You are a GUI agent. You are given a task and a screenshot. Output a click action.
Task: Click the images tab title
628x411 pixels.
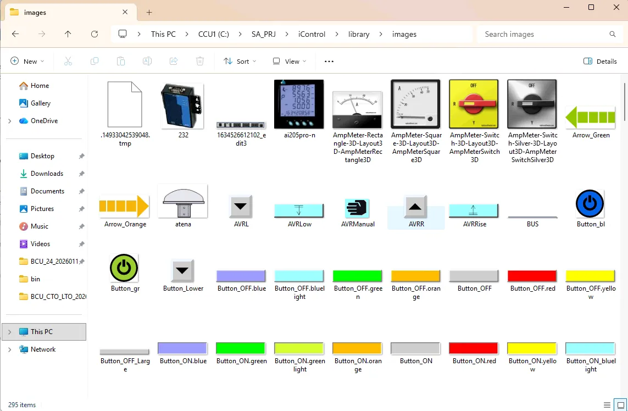pyautogui.click(x=35, y=13)
